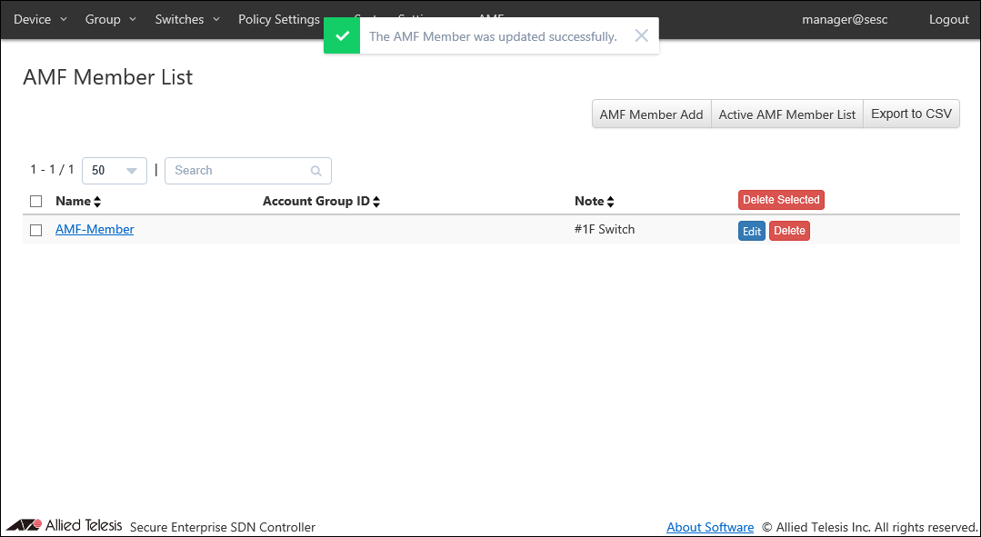This screenshot has height=537, width=981.
Task: Edit the AMF-Member entry
Action: click(x=751, y=232)
